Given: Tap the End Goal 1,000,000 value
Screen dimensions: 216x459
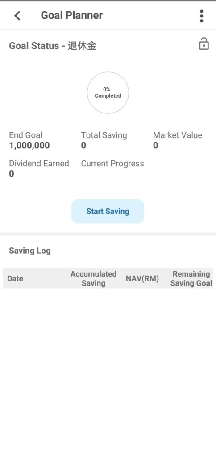Looking at the screenshot, I should pos(29,146).
